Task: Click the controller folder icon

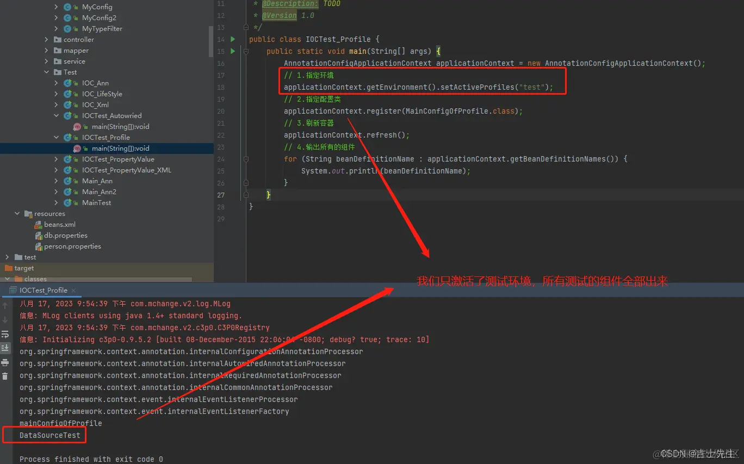Action: pos(58,40)
